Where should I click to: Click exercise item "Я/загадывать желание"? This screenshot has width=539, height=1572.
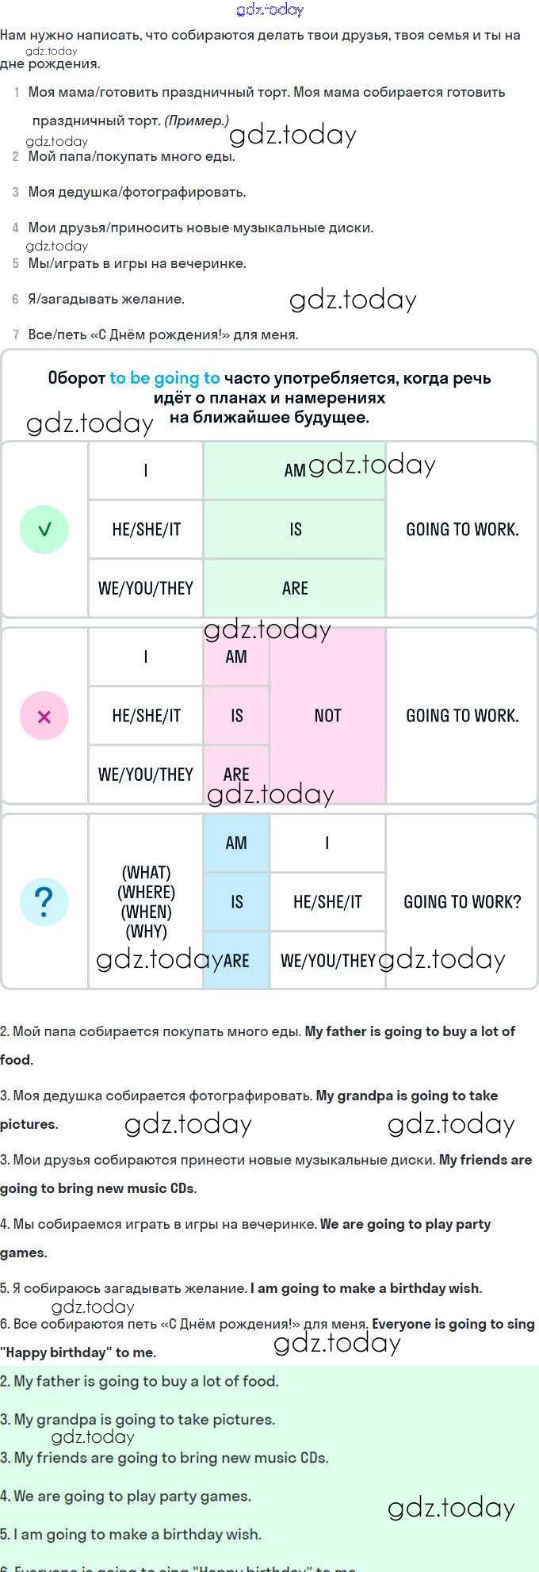(106, 299)
